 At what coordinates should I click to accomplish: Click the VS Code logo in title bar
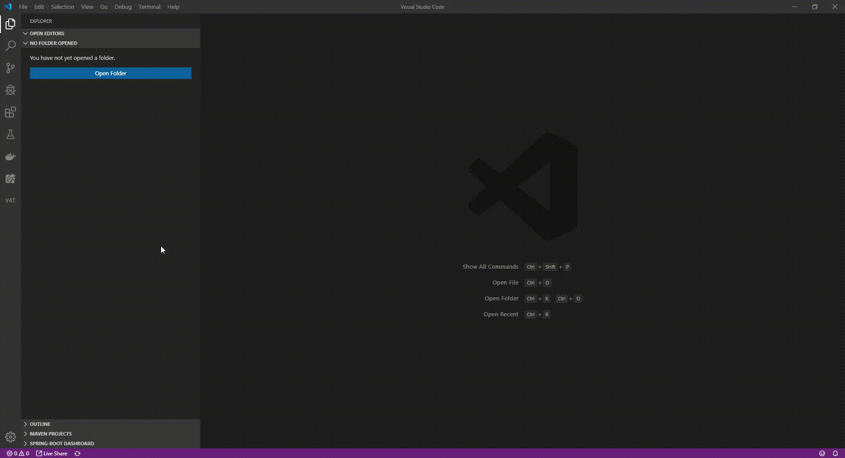pos(8,7)
